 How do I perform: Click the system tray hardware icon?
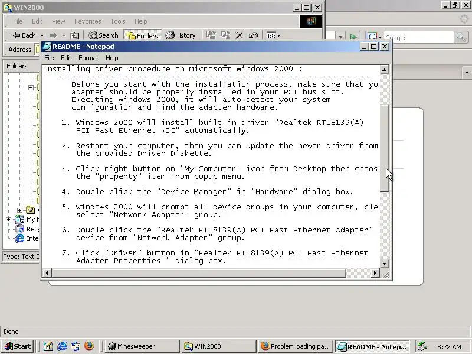click(422, 346)
